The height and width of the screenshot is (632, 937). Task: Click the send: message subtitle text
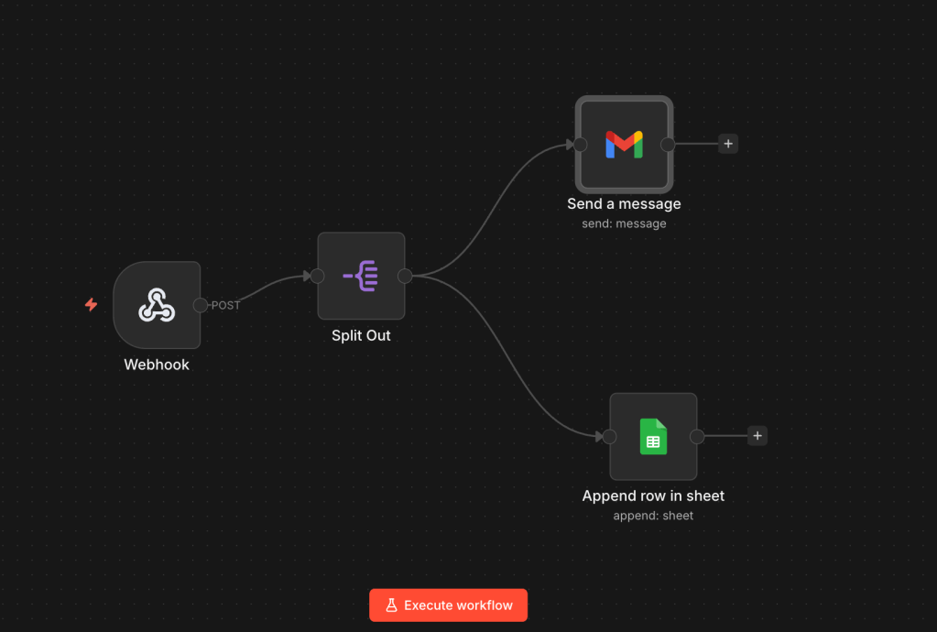click(x=624, y=223)
